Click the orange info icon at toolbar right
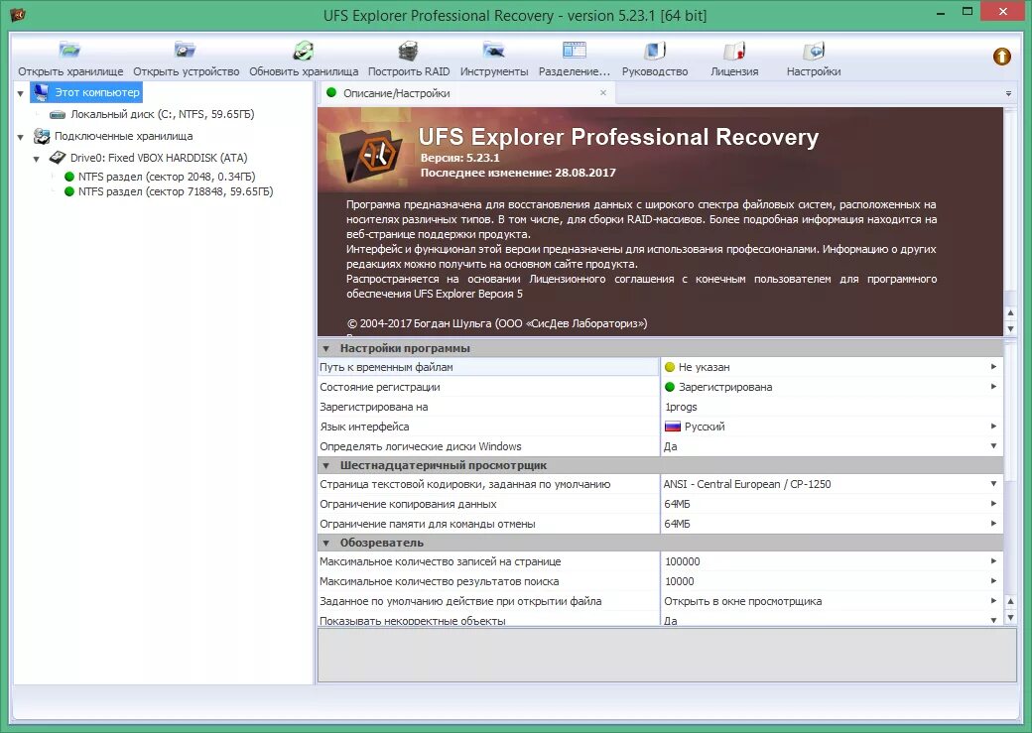This screenshot has width=1032, height=733. pos(1000,57)
